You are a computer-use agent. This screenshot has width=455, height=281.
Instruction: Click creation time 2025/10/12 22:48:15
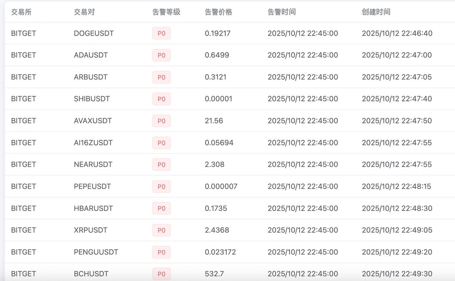point(397,187)
